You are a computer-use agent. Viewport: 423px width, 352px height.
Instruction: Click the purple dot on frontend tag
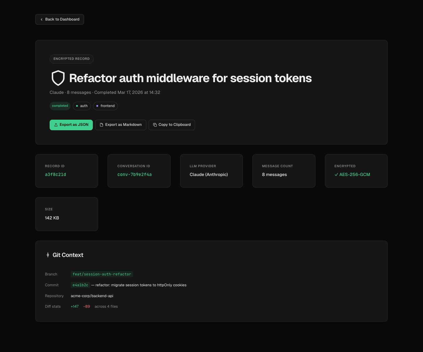[x=97, y=106]
